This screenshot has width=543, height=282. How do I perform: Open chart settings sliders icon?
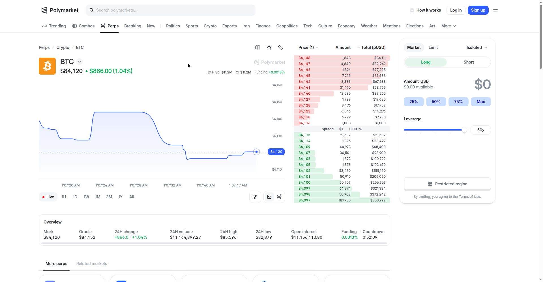(255, 197)
